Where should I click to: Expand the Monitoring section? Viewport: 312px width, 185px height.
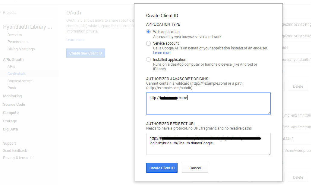point(12,96)
